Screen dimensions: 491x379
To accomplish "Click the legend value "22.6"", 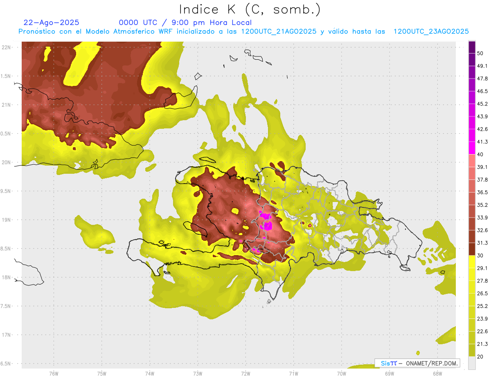I will pos(482,331).
